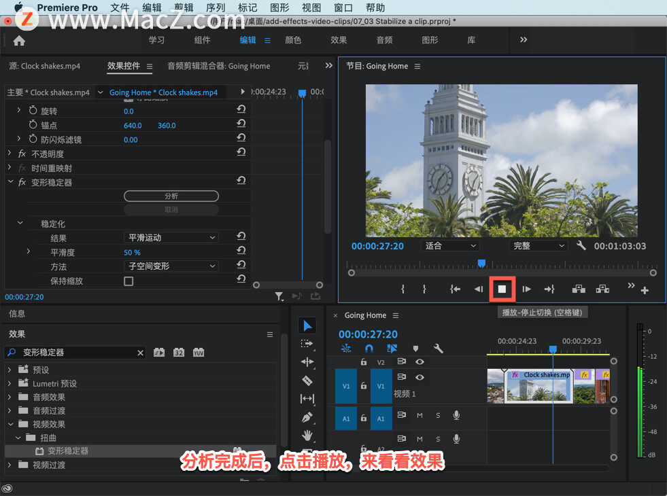Select the Selection tool arrow
667x496 pixels.
click(307, 326)
